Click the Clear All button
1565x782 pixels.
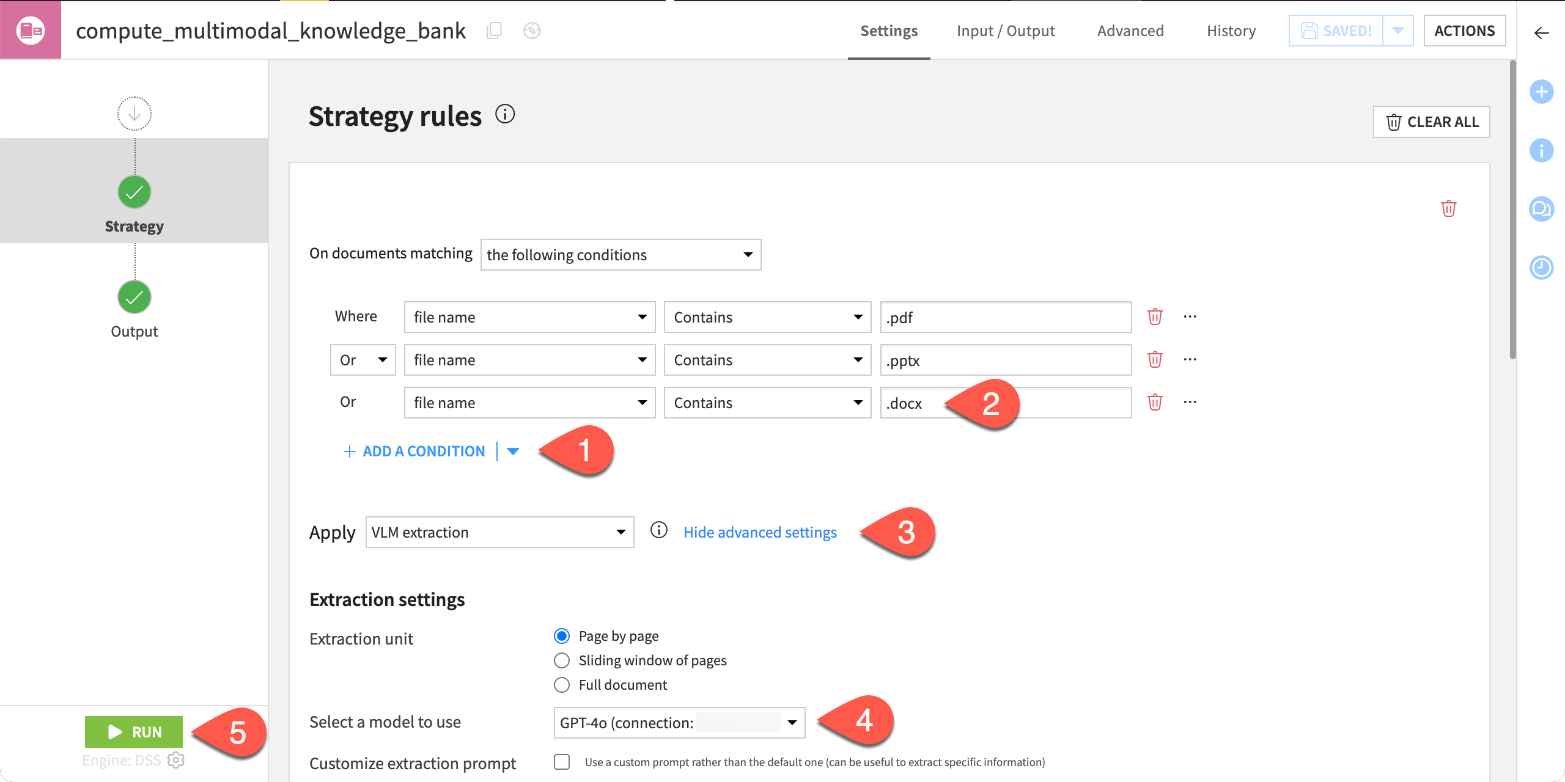[x=1432, y=122]
